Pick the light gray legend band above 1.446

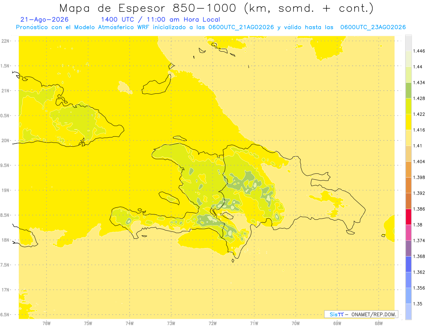pyautogui.click(x=408, y=43)
